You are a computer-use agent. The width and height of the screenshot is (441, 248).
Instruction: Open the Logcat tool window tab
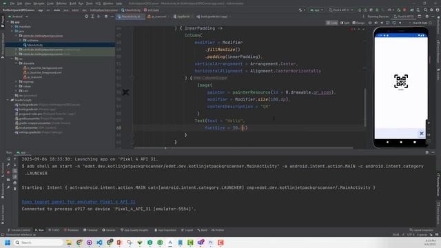click(x=187, y=230)
